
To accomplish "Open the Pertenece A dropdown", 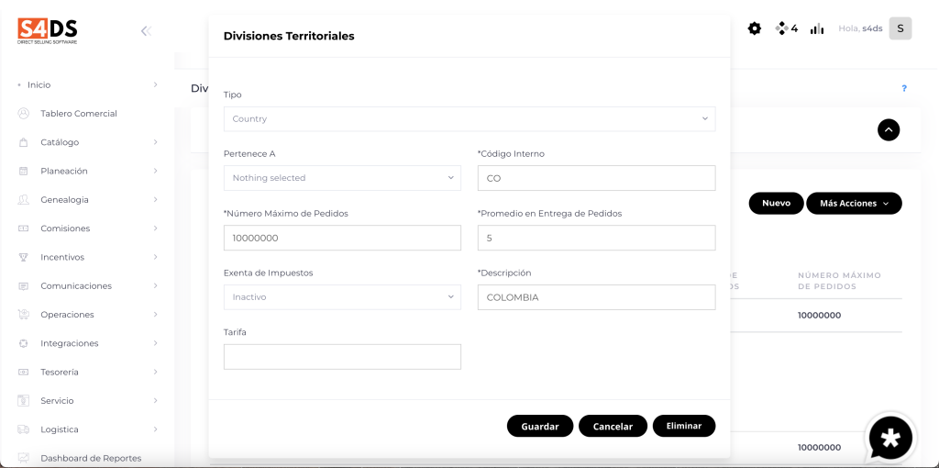I will (342, 178).
